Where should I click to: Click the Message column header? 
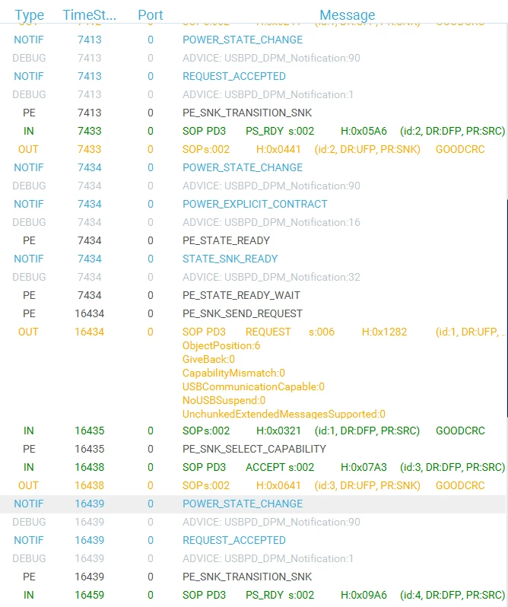point(347,15)
